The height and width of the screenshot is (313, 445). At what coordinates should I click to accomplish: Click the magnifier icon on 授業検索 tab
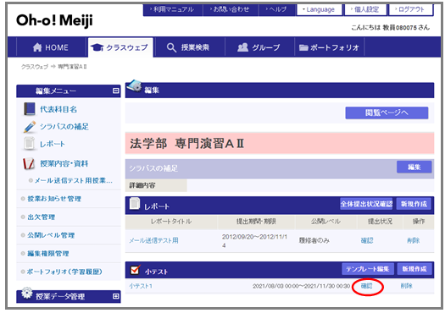[171, 47]
